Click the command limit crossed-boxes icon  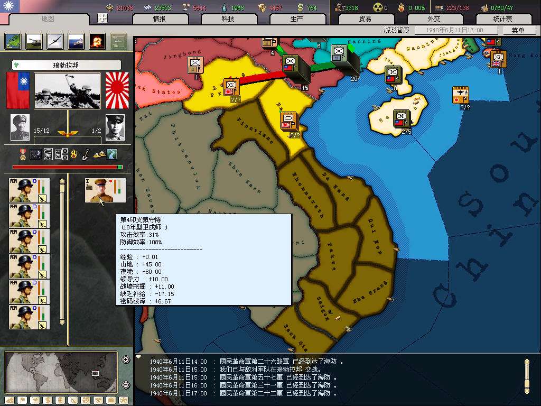(x=61, y=154)
